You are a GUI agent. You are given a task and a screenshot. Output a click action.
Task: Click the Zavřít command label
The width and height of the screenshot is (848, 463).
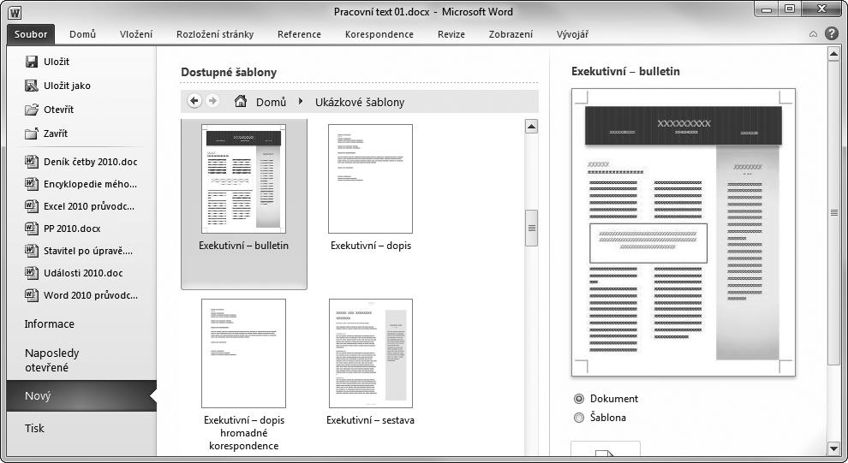(55, 134)
